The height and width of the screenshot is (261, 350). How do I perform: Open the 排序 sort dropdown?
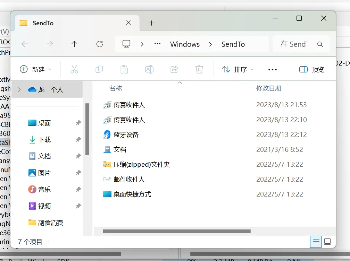(237, 70)
